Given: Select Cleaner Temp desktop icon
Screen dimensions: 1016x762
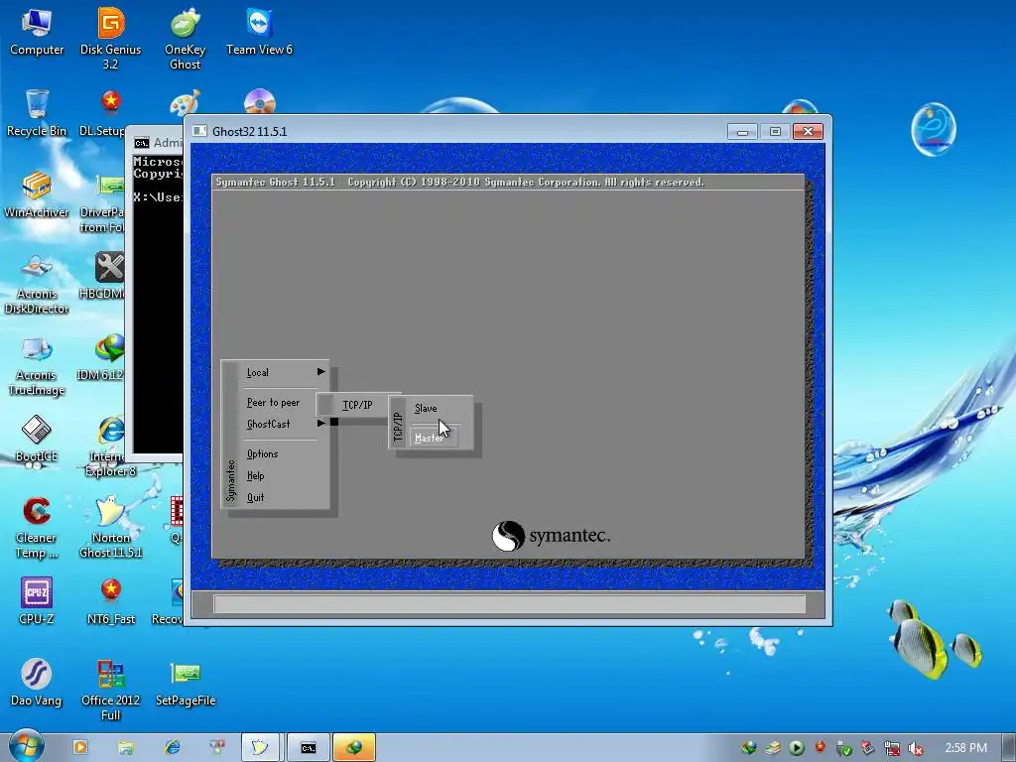Looking at the screenshot, I should point(37,528).
